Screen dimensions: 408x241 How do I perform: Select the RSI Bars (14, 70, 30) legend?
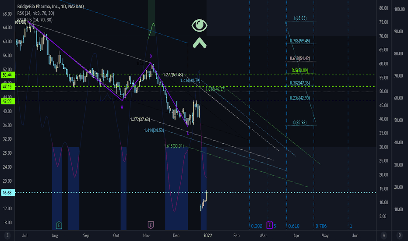point(35,20)
